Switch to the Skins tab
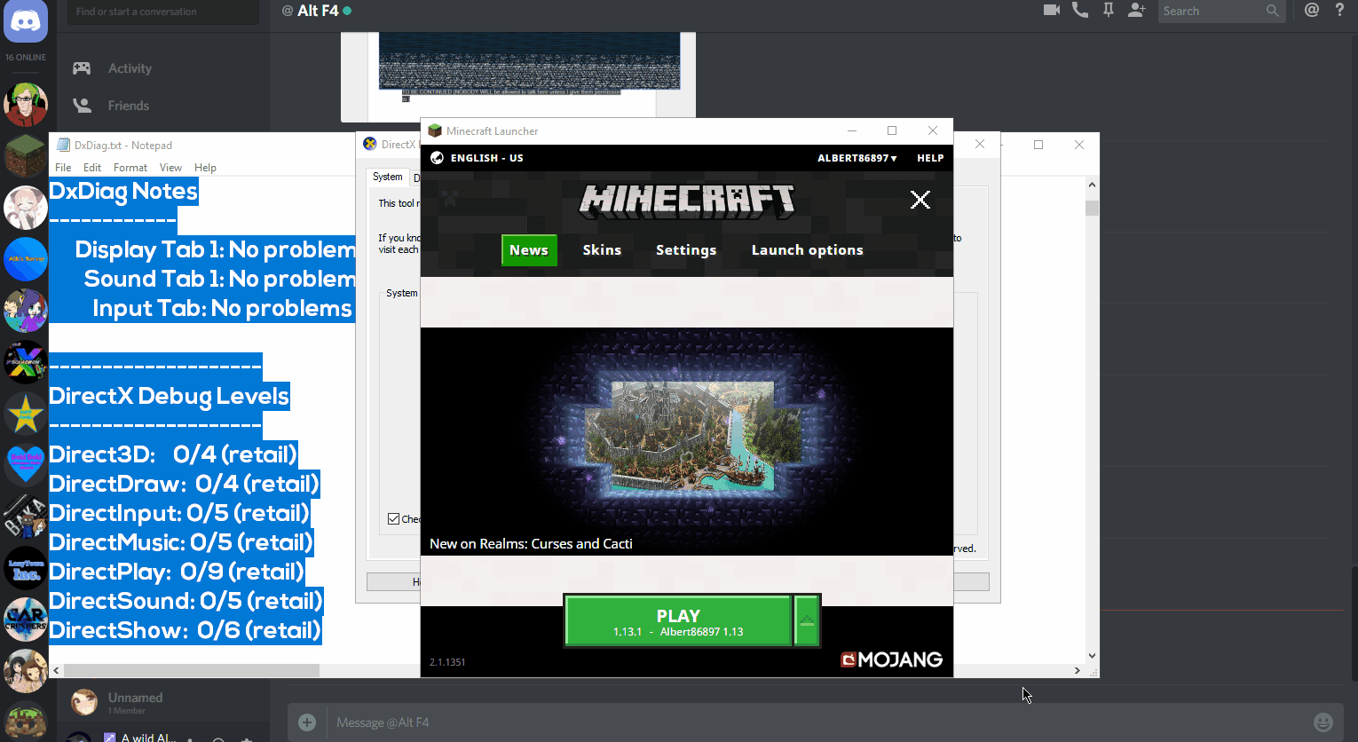Screen dimensions: 1358x742 click(602, 250)
